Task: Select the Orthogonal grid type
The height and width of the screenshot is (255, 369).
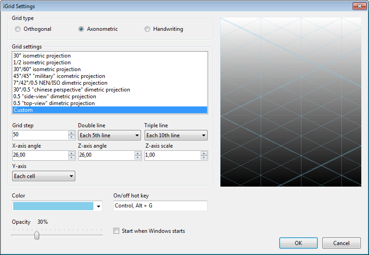Action: pos(18,29)
